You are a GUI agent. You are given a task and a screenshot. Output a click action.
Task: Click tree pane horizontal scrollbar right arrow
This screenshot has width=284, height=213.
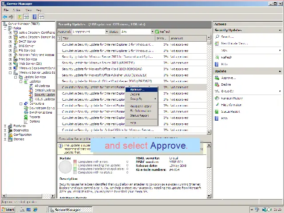tap(53, 196)
